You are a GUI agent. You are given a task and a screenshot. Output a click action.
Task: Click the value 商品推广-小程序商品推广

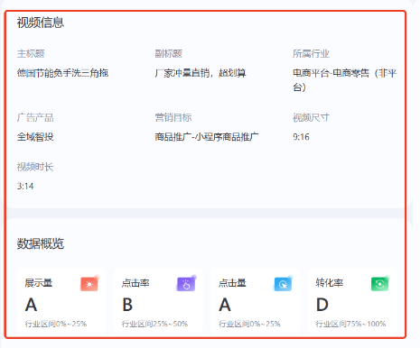tap(207, 137)
